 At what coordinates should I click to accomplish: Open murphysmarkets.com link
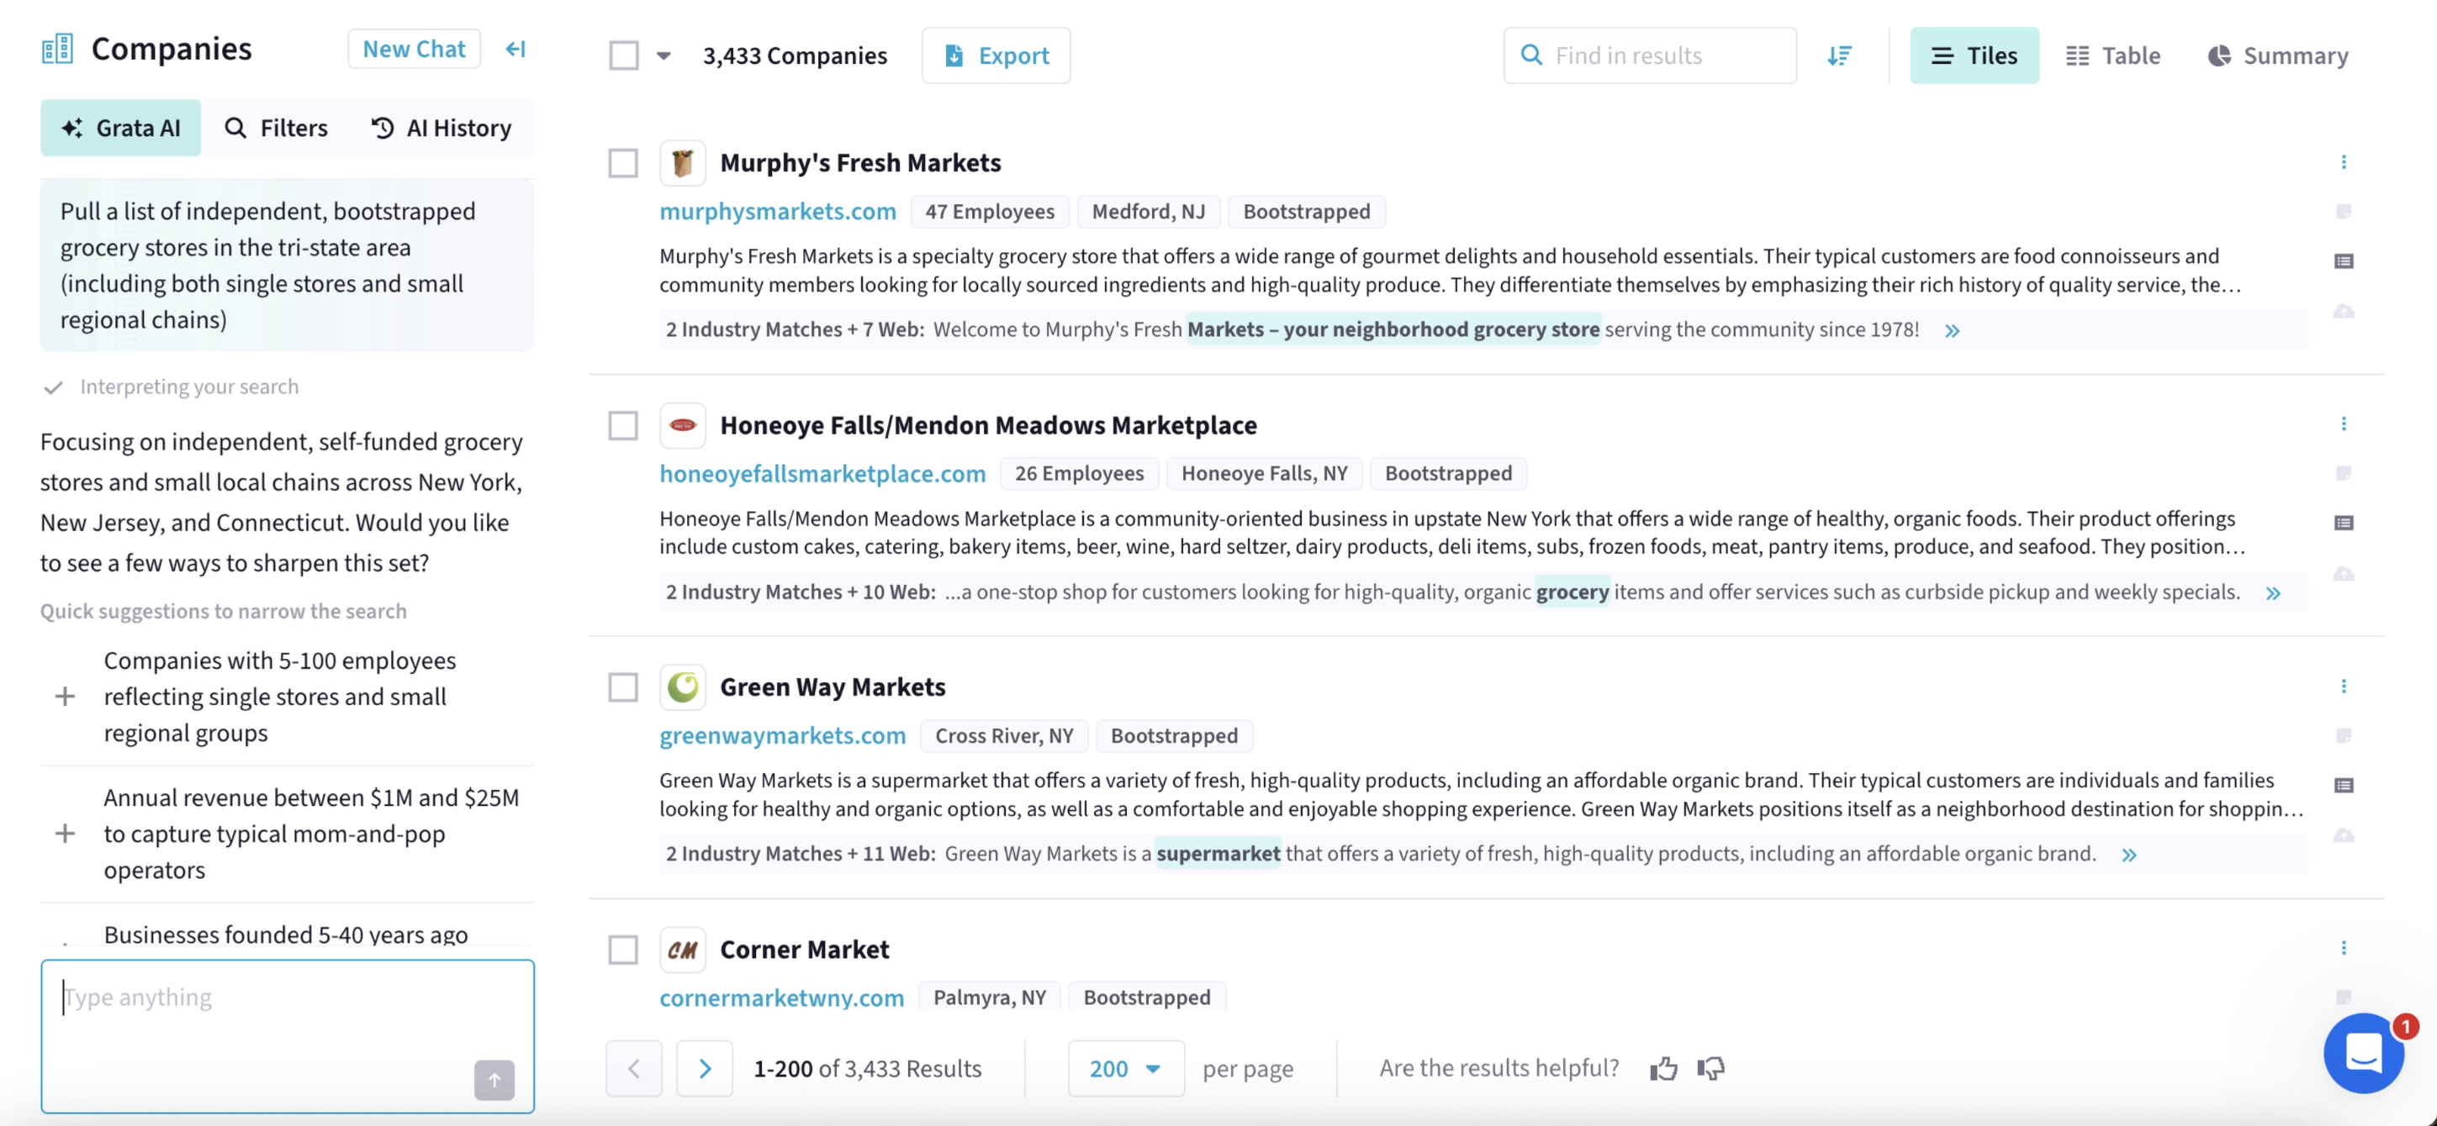[778, 211]
